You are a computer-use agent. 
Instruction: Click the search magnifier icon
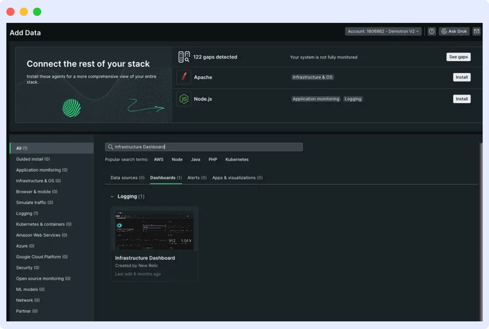coord(110,147)
